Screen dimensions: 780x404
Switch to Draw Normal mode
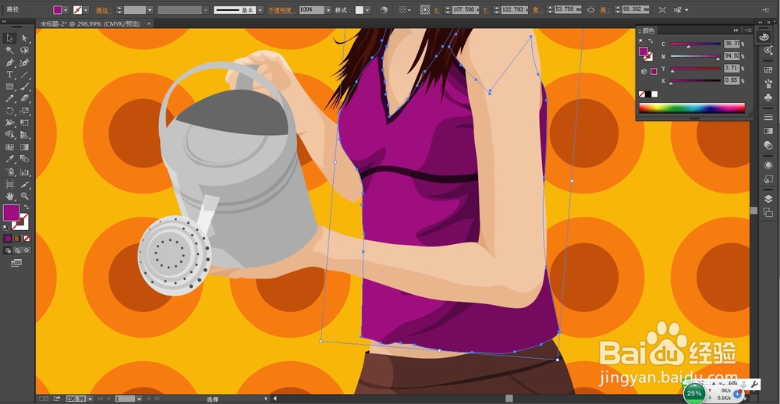[8, 250]
